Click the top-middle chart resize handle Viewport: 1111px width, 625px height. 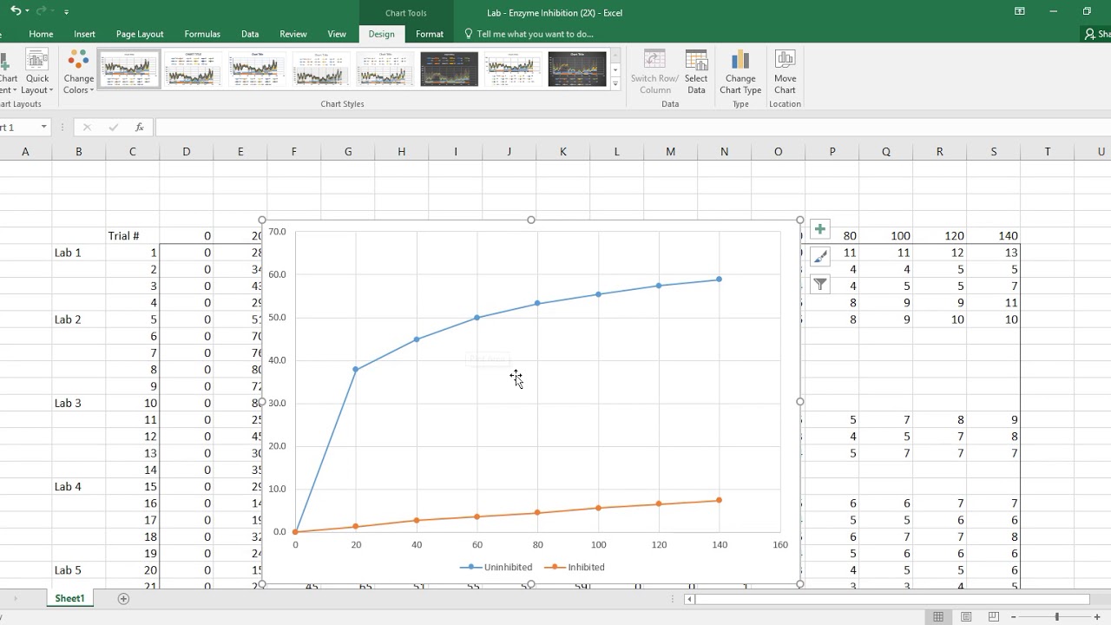coord(530,220)
